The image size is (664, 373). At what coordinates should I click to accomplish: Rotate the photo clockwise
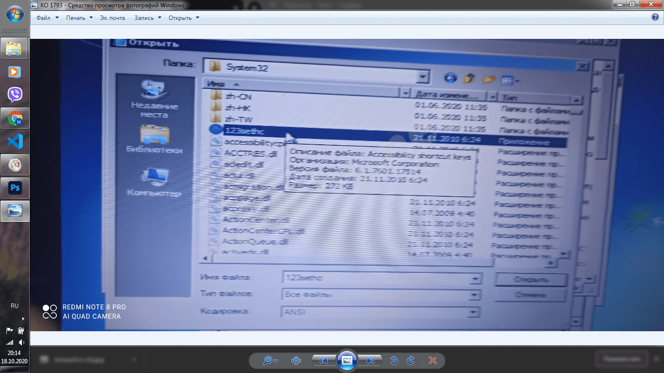pyautogui.click(x=411, y=360)
